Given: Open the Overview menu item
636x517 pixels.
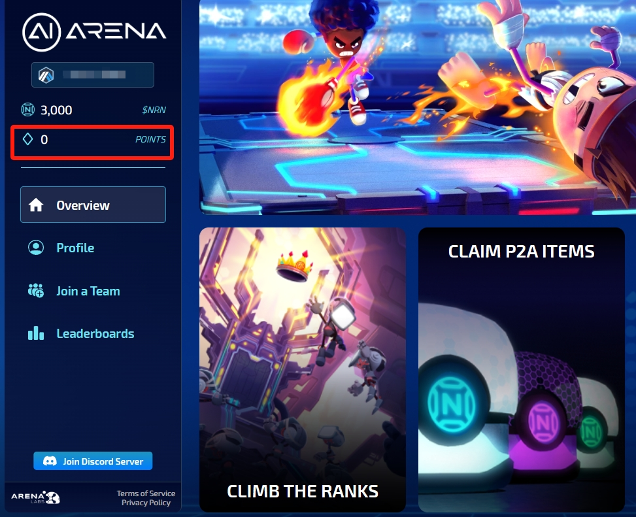Looking at the screenshot, I should click(x=93, y=205).
